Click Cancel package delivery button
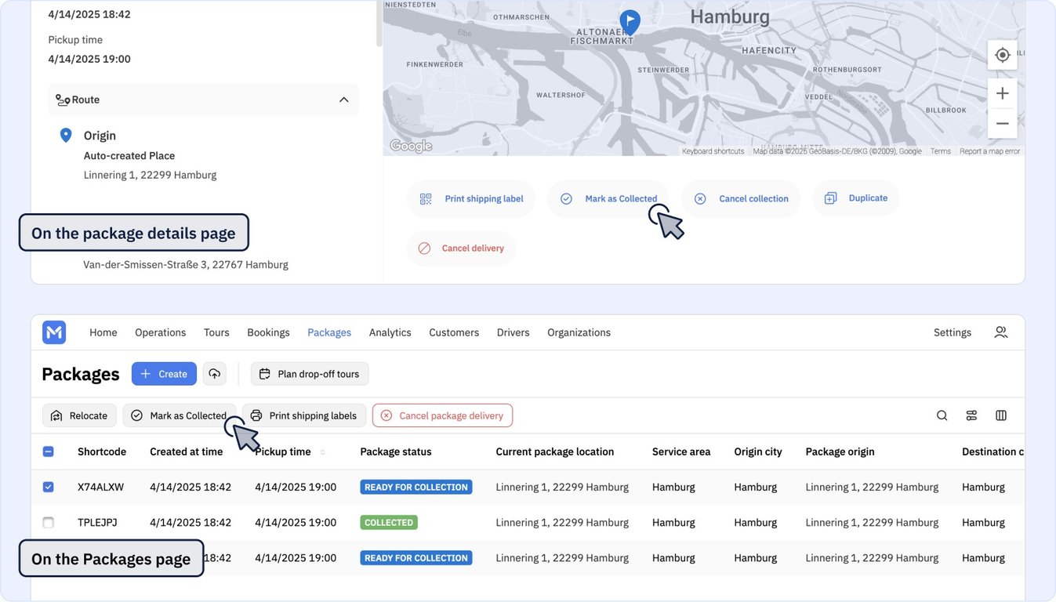The height and width of the screenshot is (602, 1056). click(442, 415)
